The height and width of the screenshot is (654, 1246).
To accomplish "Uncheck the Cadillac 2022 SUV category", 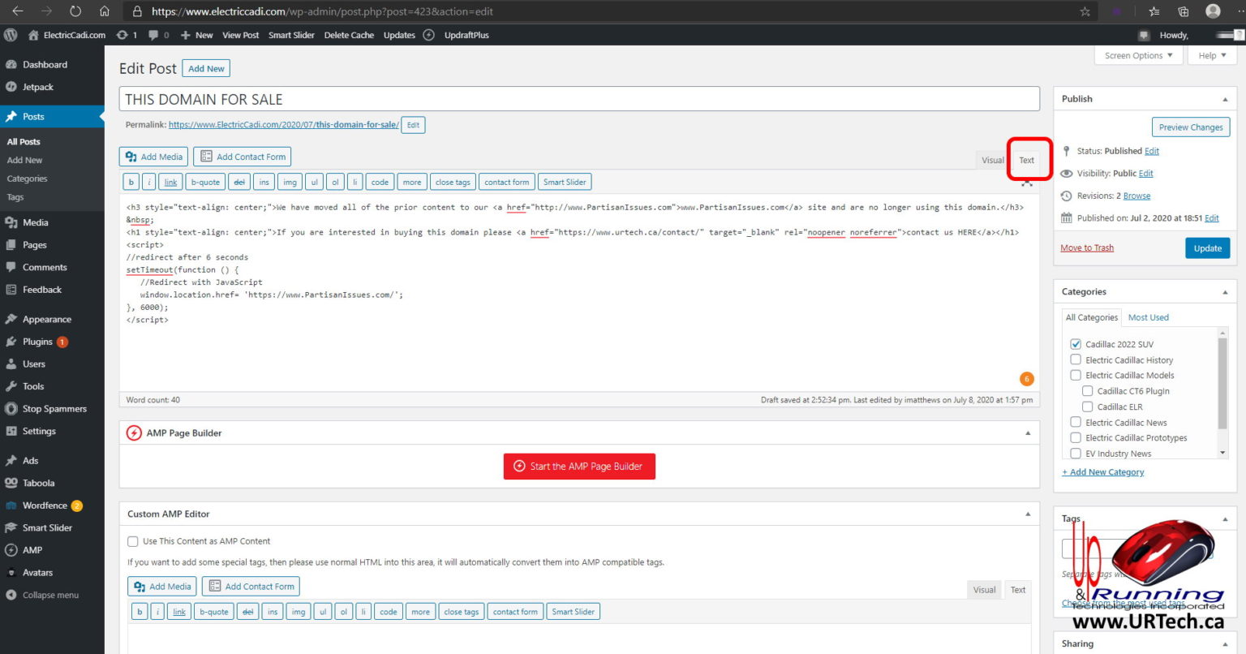I will [1076, 344].
